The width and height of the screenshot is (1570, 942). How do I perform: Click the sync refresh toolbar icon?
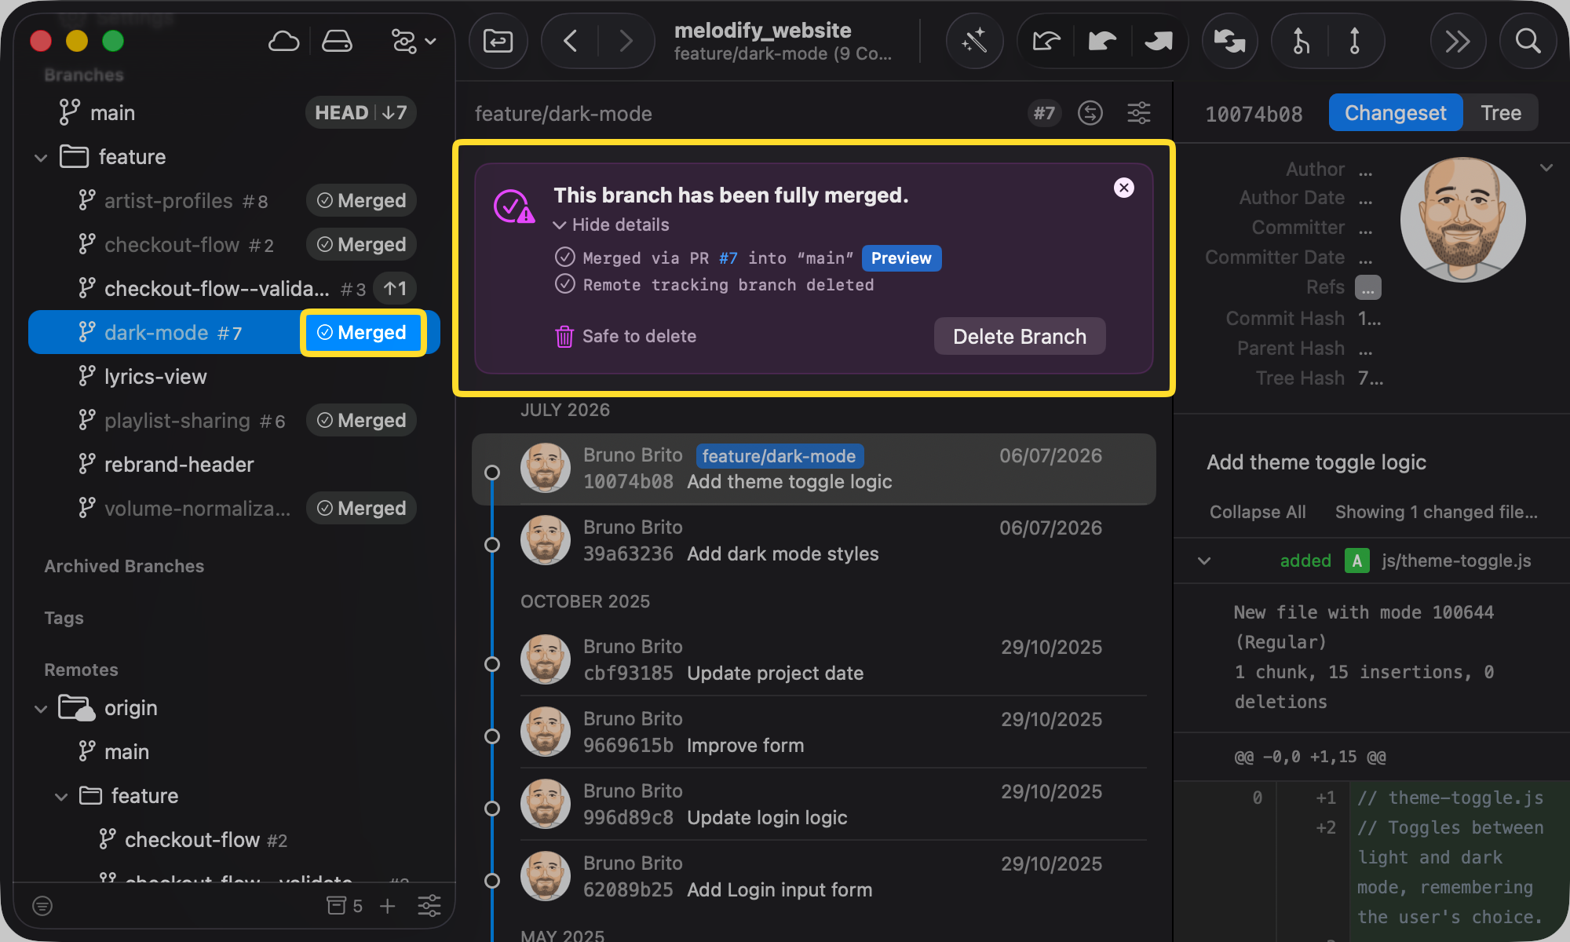point(1229,41)
